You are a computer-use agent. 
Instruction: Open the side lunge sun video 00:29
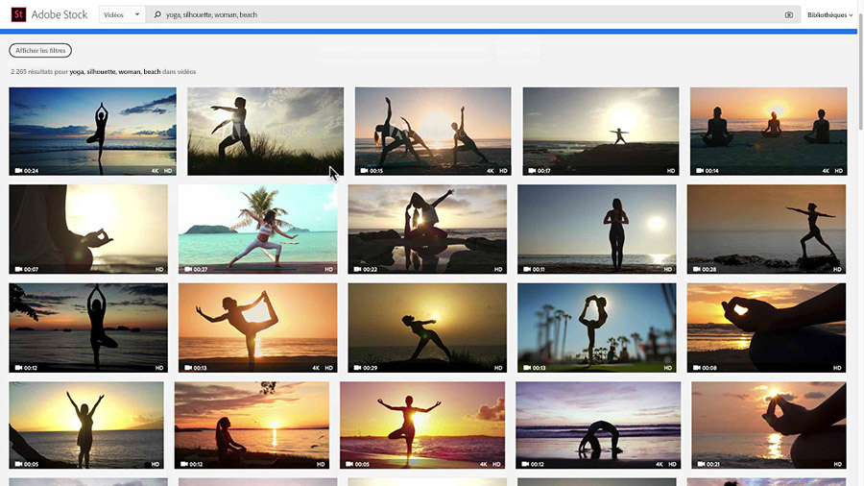(x=427, y=328)
